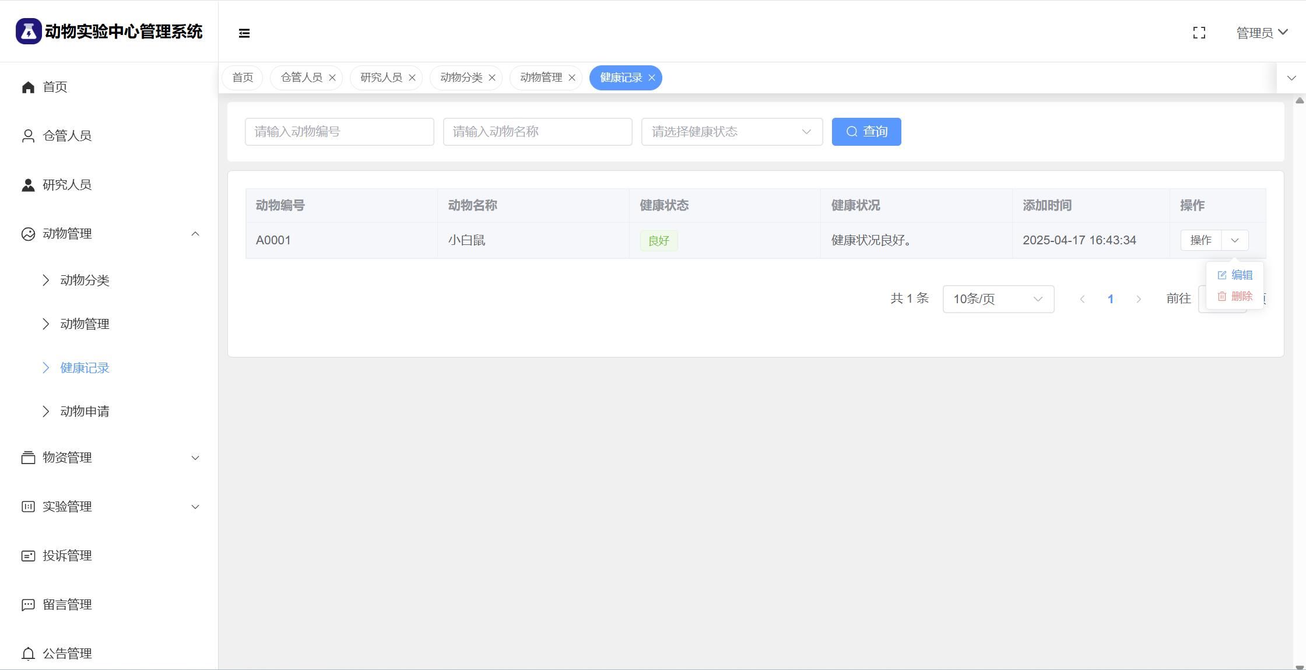
Task: Focus the 请输入动物编号 input field
Action: click(x=339, y=132)
